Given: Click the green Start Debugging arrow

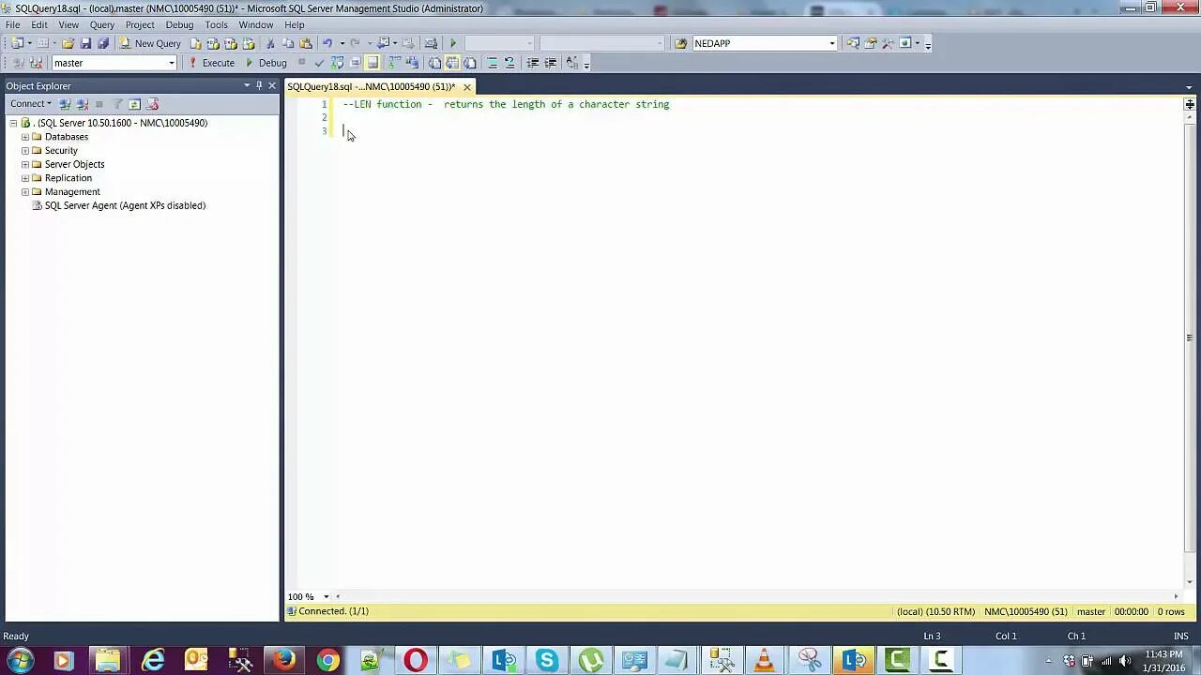Looking at the screenshot, I should (453, 43).
